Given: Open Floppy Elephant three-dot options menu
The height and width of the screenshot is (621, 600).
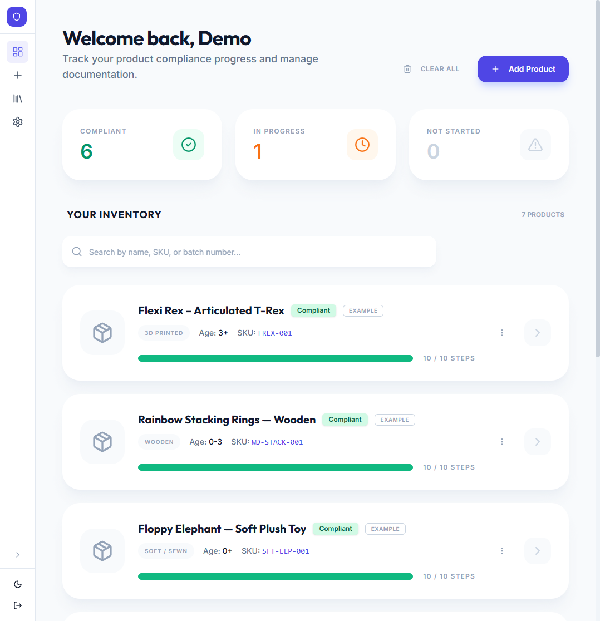Looking at the screenshot, I should click(502, 551).
